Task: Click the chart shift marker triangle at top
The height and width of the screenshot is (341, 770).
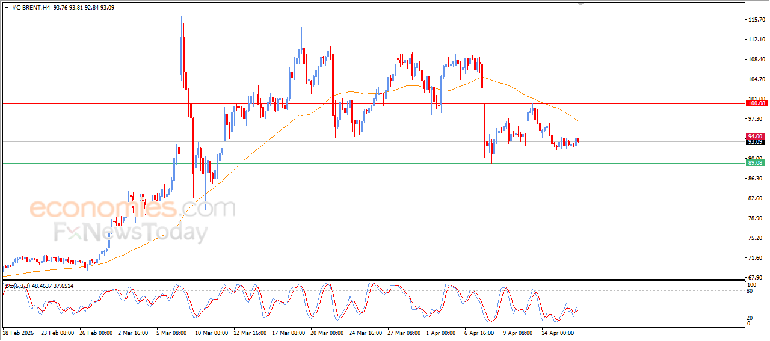Action: pos(581,4)
